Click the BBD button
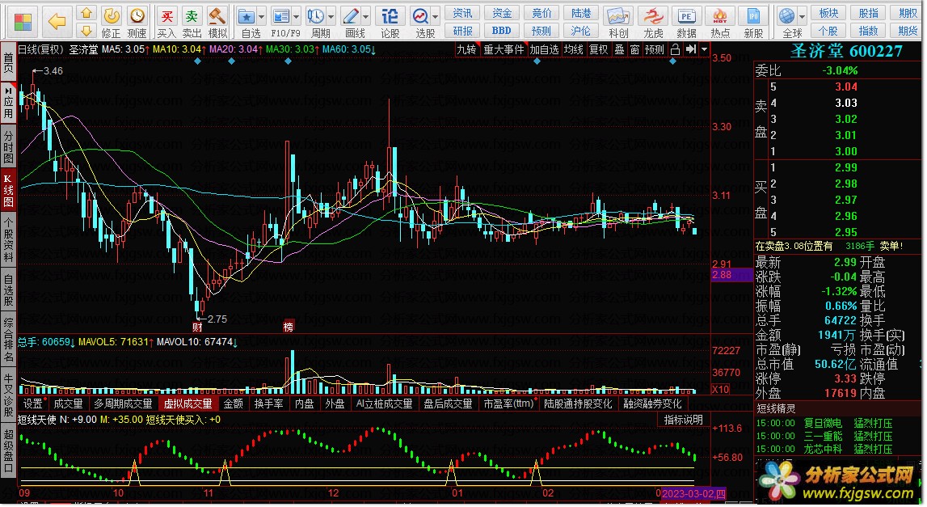Viewport: 927px width, 507px height. 501,30
